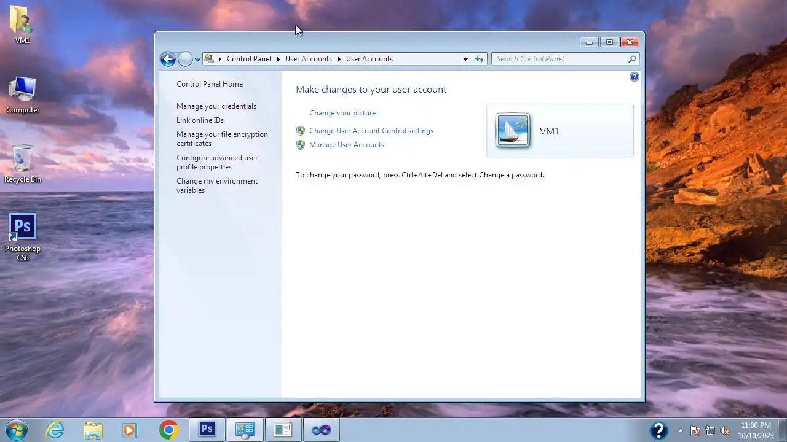Click the Forward navigation arrow
787x442 pixels.
pyautogui.click(x=185, y=59)
